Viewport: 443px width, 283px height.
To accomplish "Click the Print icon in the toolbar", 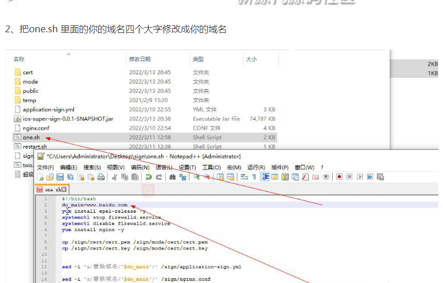I will coord(101,177).
